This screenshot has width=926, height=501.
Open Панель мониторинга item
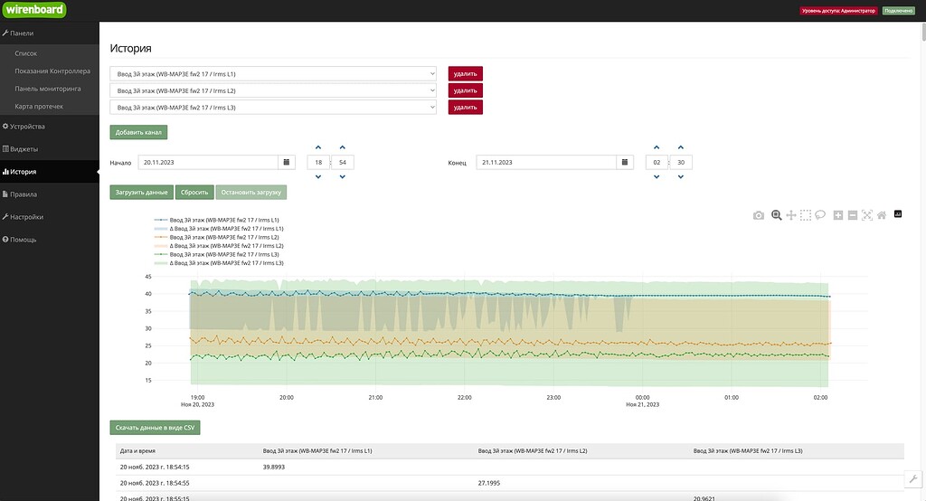[x=50, y=89]
